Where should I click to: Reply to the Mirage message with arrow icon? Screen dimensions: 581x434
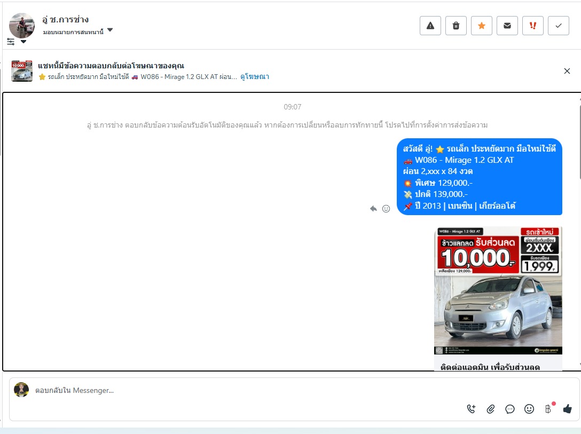tap(373, 209)
